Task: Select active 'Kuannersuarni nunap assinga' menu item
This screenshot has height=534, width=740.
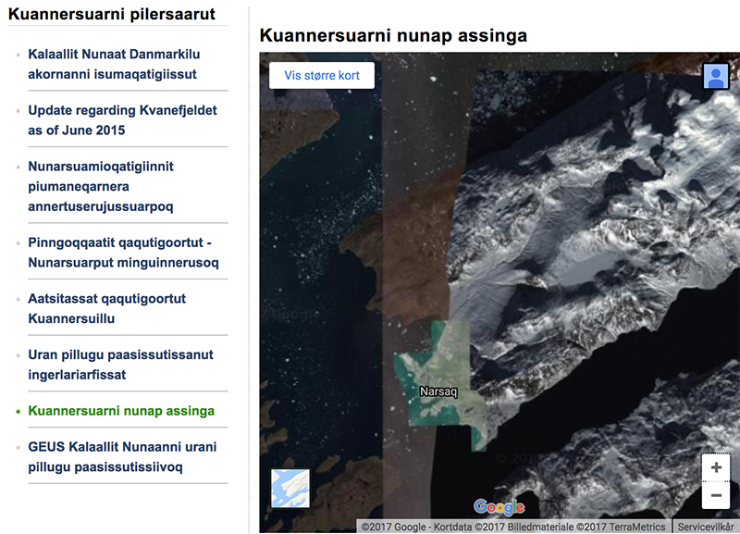Action: [x=121, y=411]
